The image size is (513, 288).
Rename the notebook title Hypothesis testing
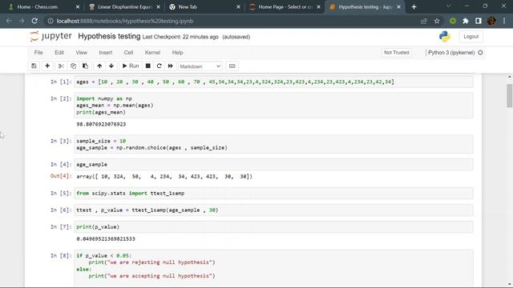(x=109, y=36)
